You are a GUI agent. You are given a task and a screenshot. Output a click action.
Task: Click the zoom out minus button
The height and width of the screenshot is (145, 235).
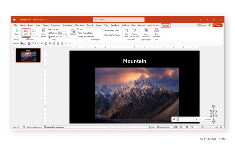tap(196, 127)
